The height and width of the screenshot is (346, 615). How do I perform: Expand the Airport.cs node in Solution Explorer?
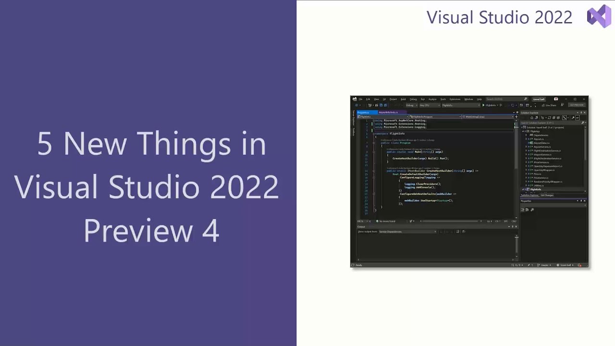(x=527, y=139)
